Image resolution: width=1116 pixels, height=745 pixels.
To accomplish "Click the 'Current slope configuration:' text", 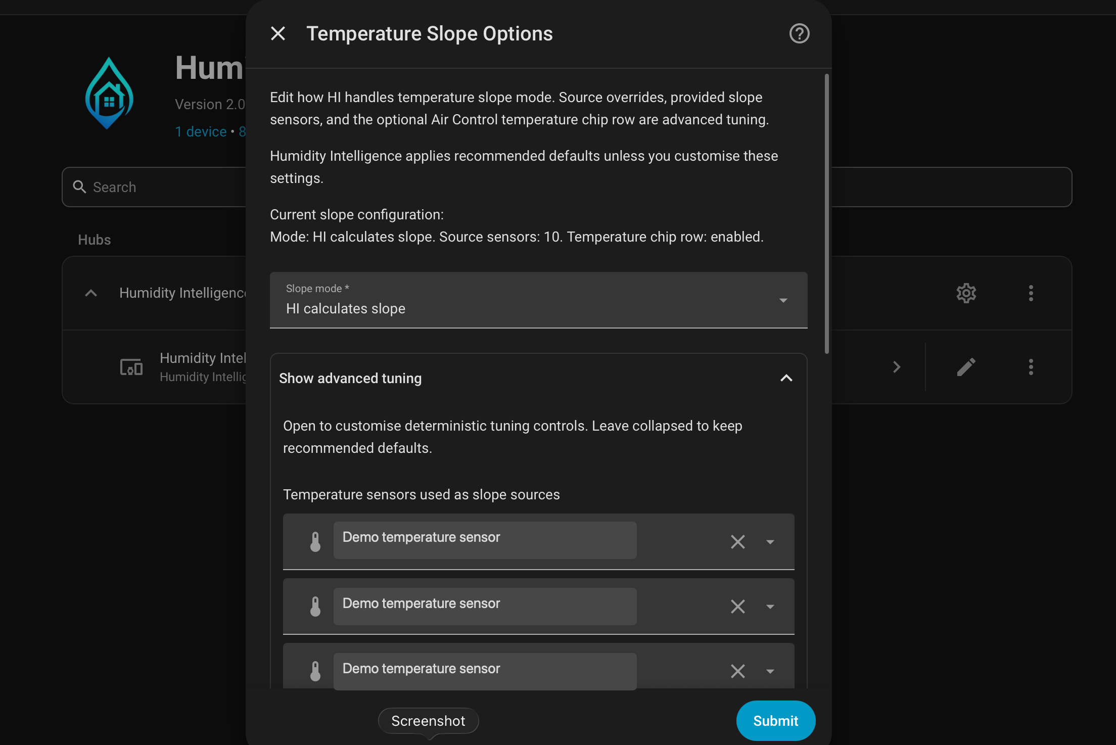I will (x=357, y=215).
